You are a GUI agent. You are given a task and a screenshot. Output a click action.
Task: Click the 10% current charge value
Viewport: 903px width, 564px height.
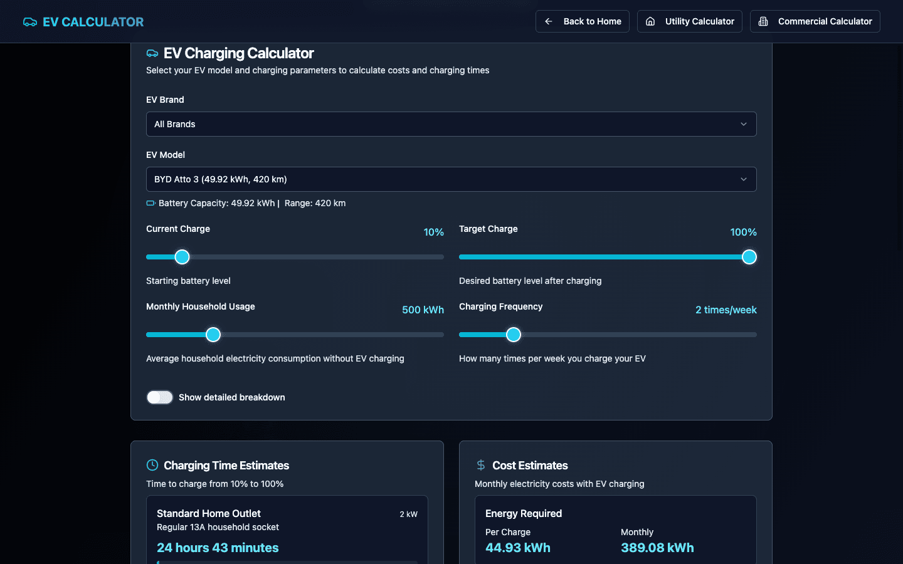(434, 232)
